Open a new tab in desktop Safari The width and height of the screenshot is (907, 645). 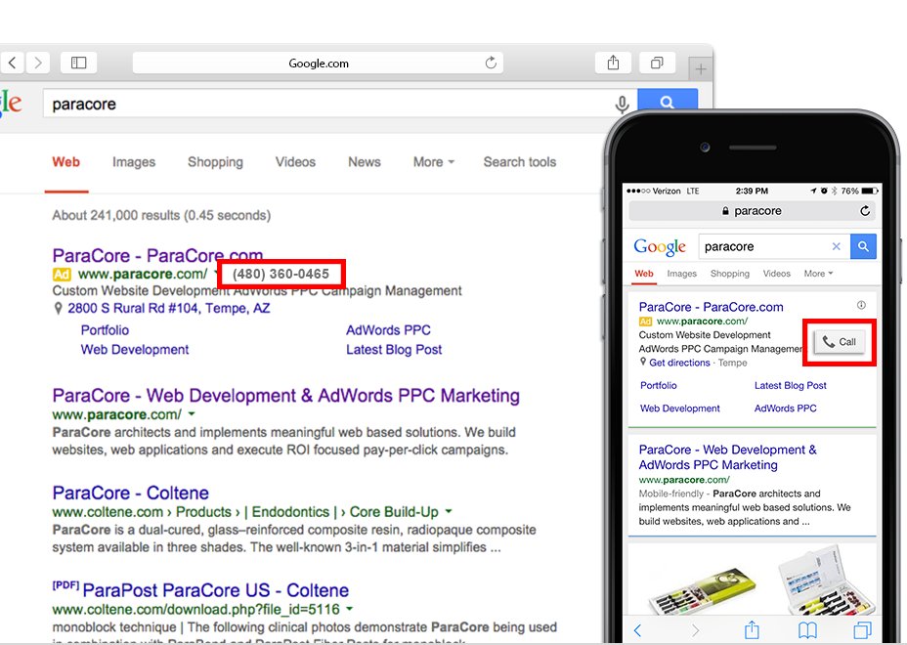(x=701, y=69)
